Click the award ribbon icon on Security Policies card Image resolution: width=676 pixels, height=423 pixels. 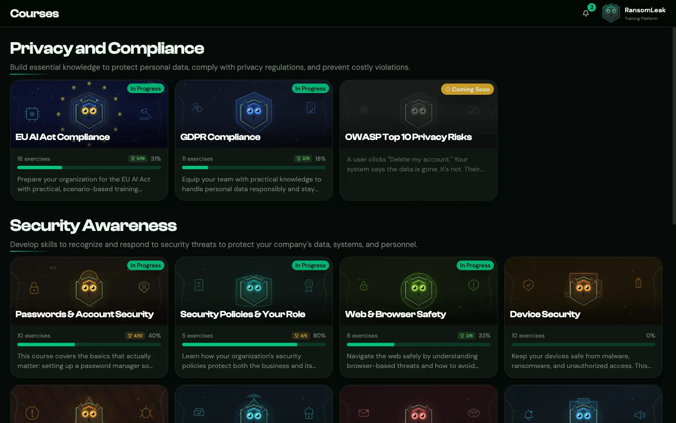(309, 286)
